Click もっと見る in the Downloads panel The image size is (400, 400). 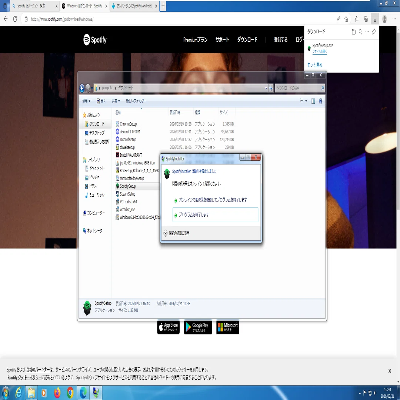click(314, 65)
